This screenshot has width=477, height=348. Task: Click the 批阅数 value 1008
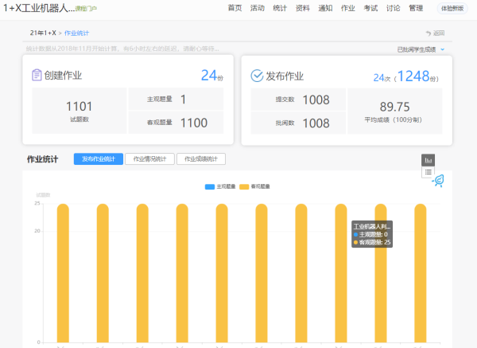[x=316, y=123]
